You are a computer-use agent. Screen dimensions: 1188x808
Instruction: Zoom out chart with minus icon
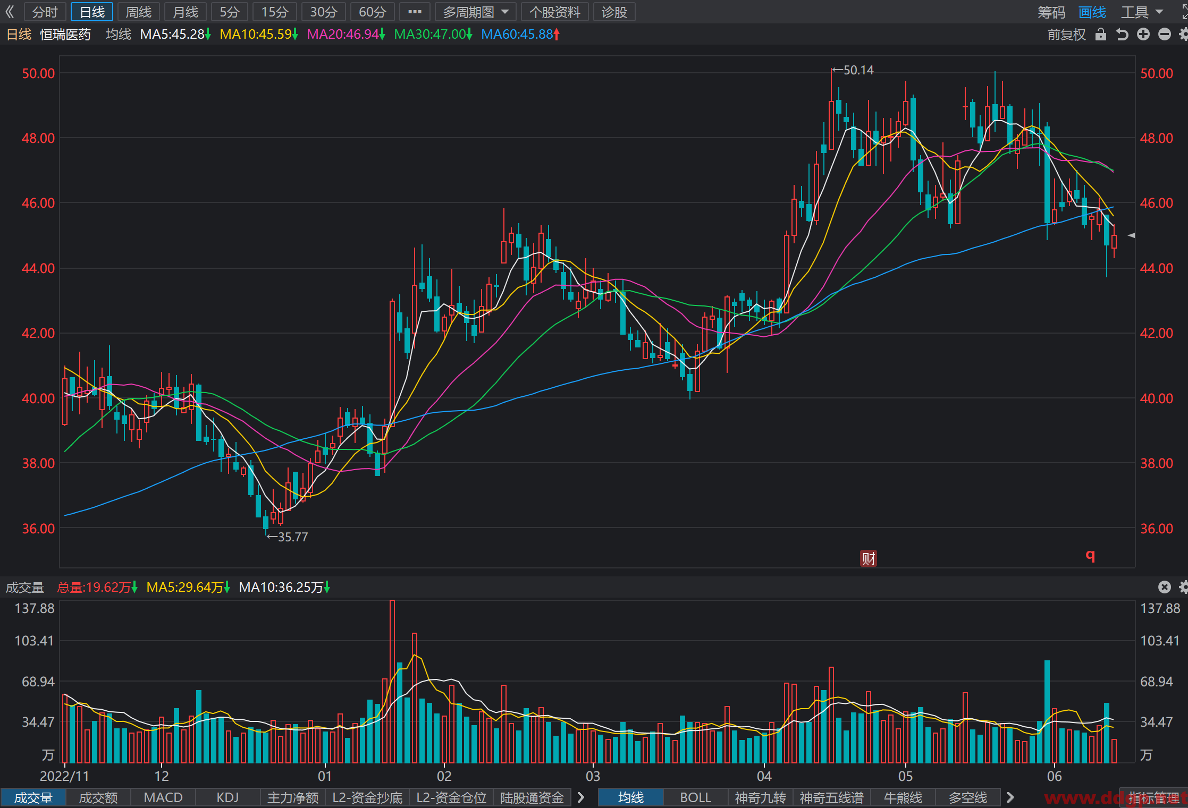(x=1164, y=35)
